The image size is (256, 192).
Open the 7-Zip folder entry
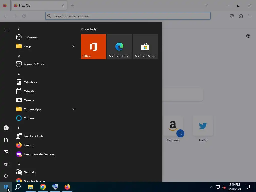45,46
